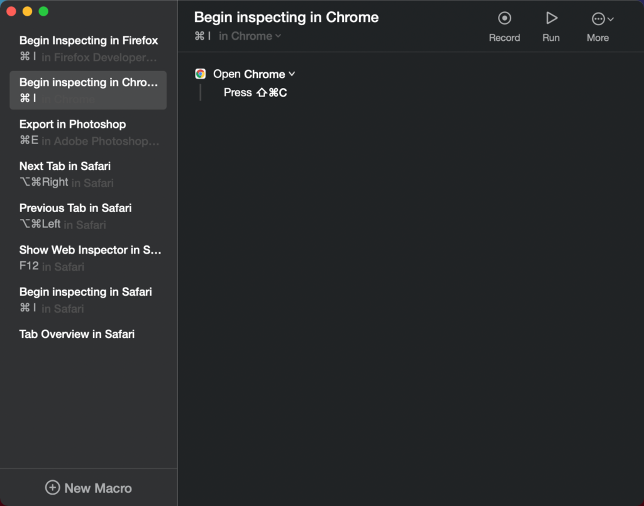
Task: Click 'in Firefox Developer' shortcut text
Action: tap(99, 57)
